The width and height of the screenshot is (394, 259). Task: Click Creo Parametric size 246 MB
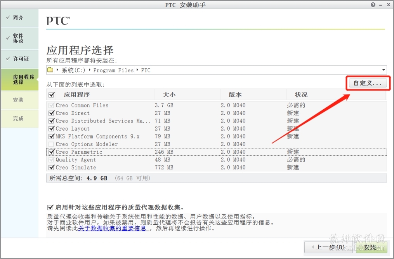pyautogui.click(x=164, y=152)
